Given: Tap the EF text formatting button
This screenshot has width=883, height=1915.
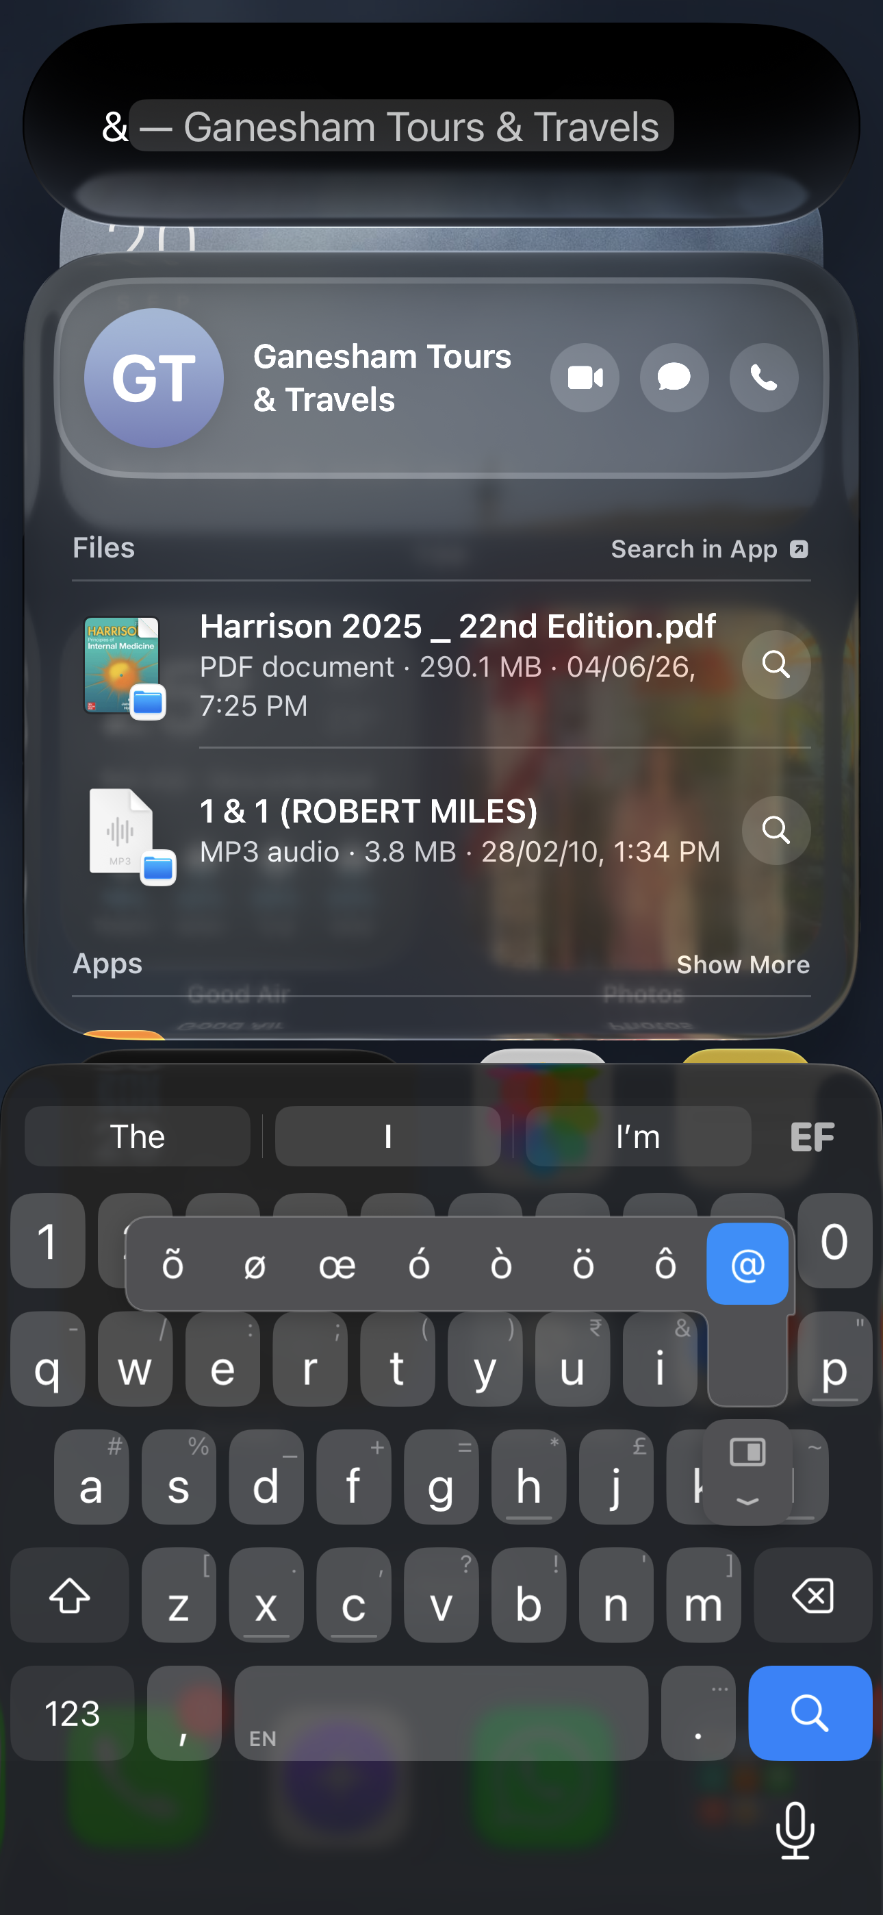Looking at the screenshot, I should pos(812,1137).
